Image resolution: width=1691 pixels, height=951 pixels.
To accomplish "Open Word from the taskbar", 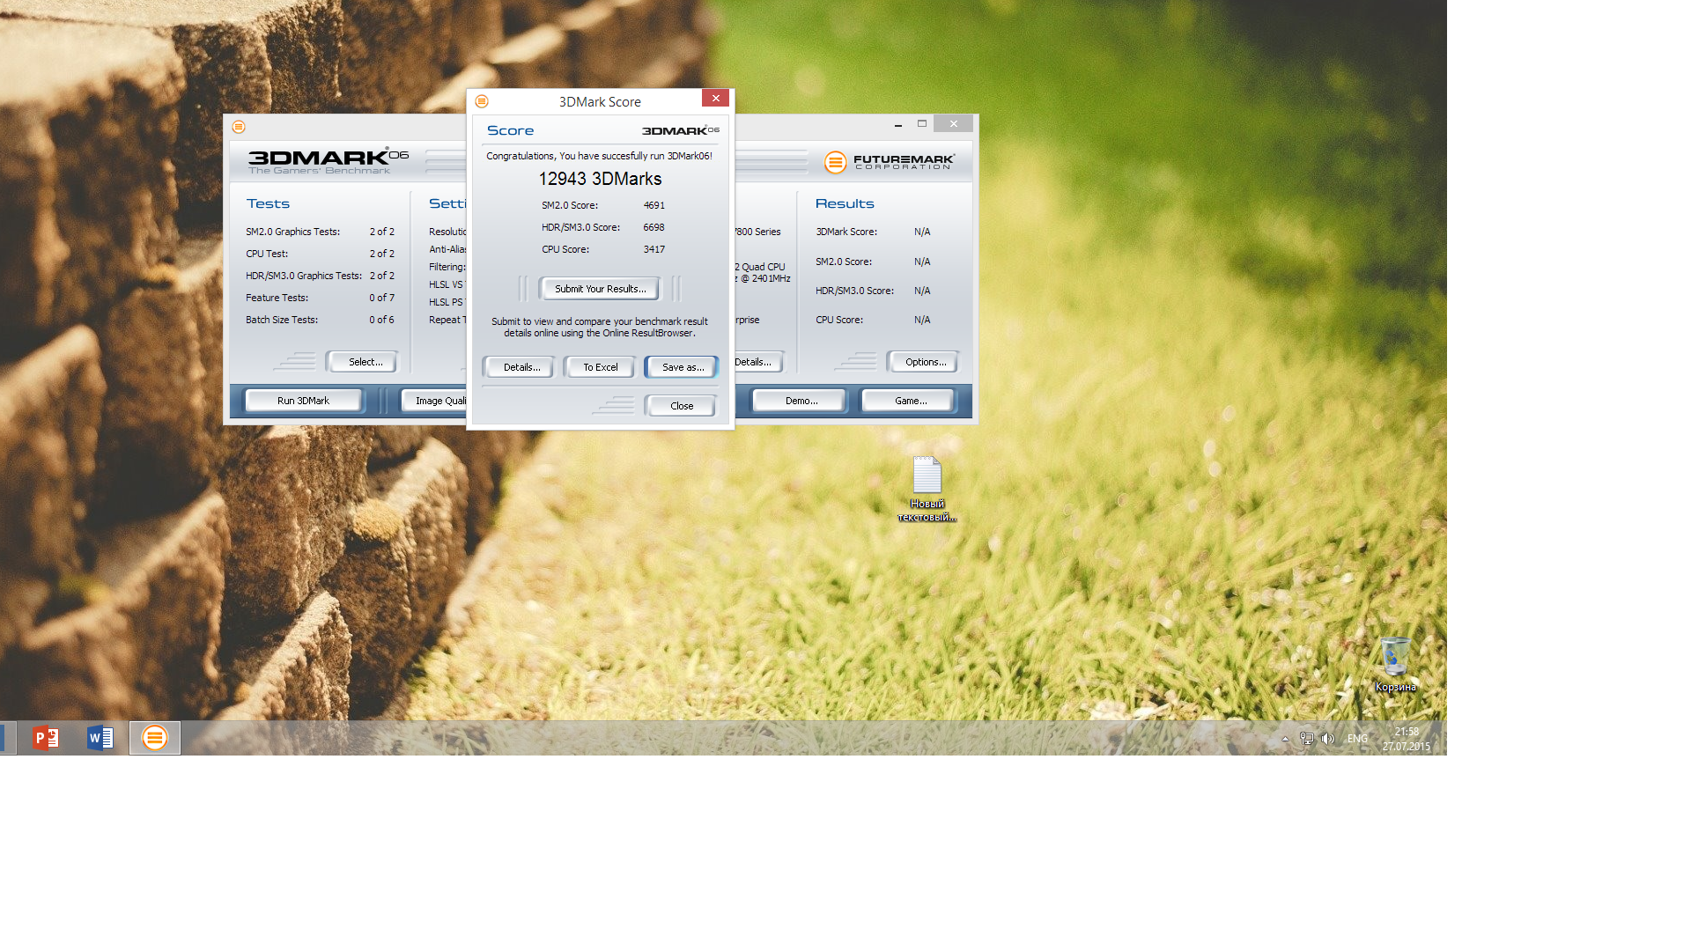I will tap(100, 738).
